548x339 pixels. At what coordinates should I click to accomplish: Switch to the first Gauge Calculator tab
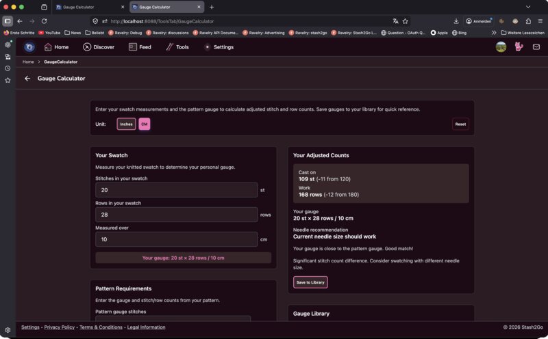88,7
